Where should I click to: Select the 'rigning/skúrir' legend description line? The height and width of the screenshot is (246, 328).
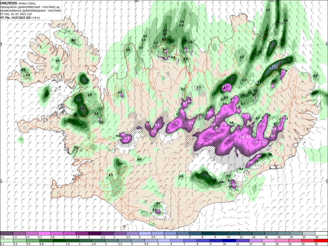coord(30,7)
